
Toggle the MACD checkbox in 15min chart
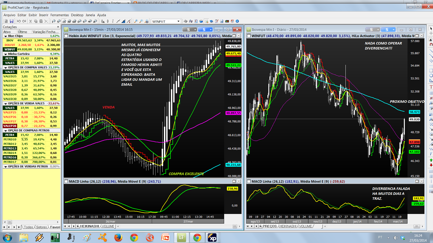(66, 181)
